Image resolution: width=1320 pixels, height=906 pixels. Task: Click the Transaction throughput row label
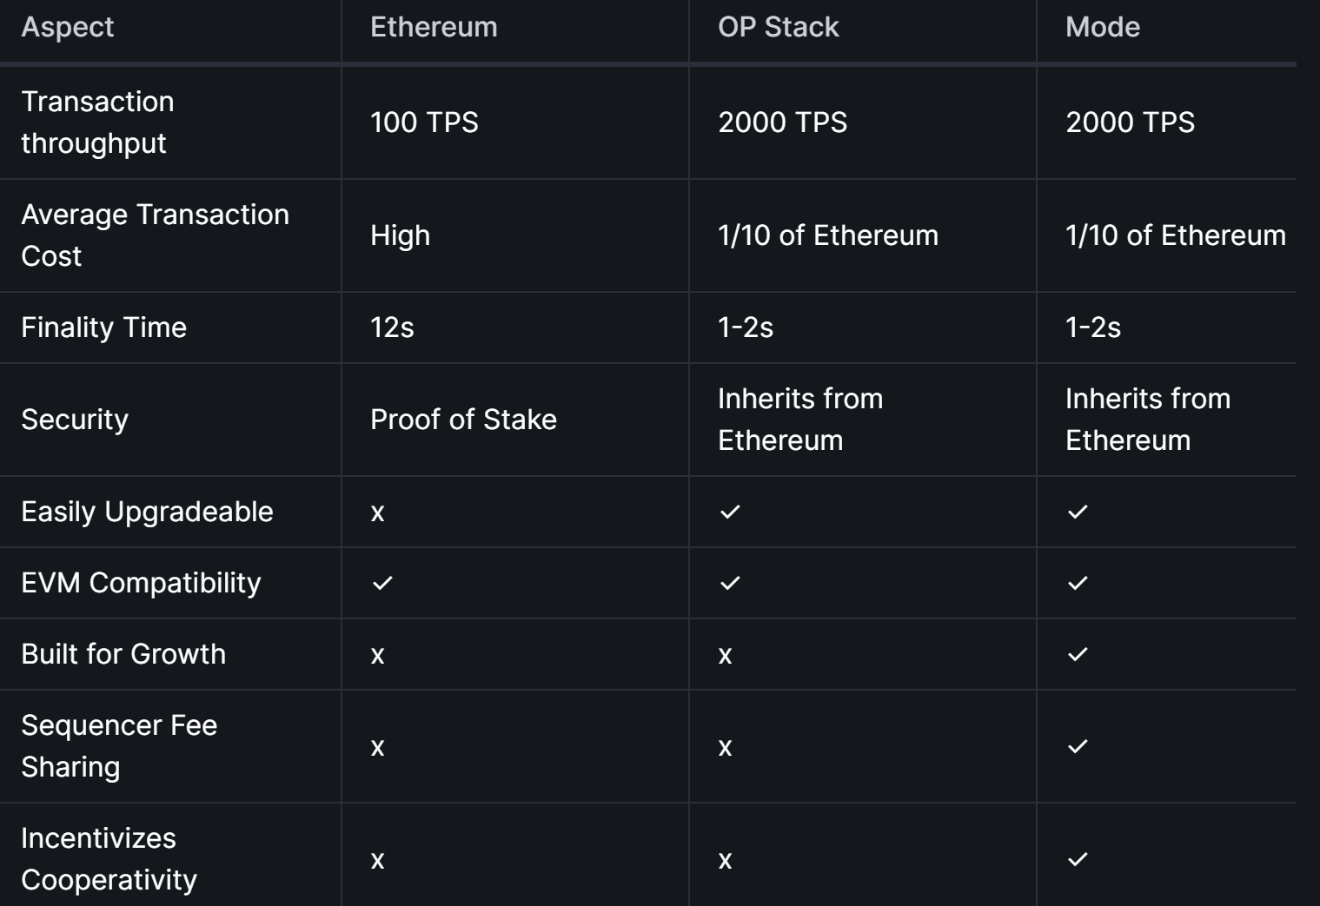tap(97, 122)
